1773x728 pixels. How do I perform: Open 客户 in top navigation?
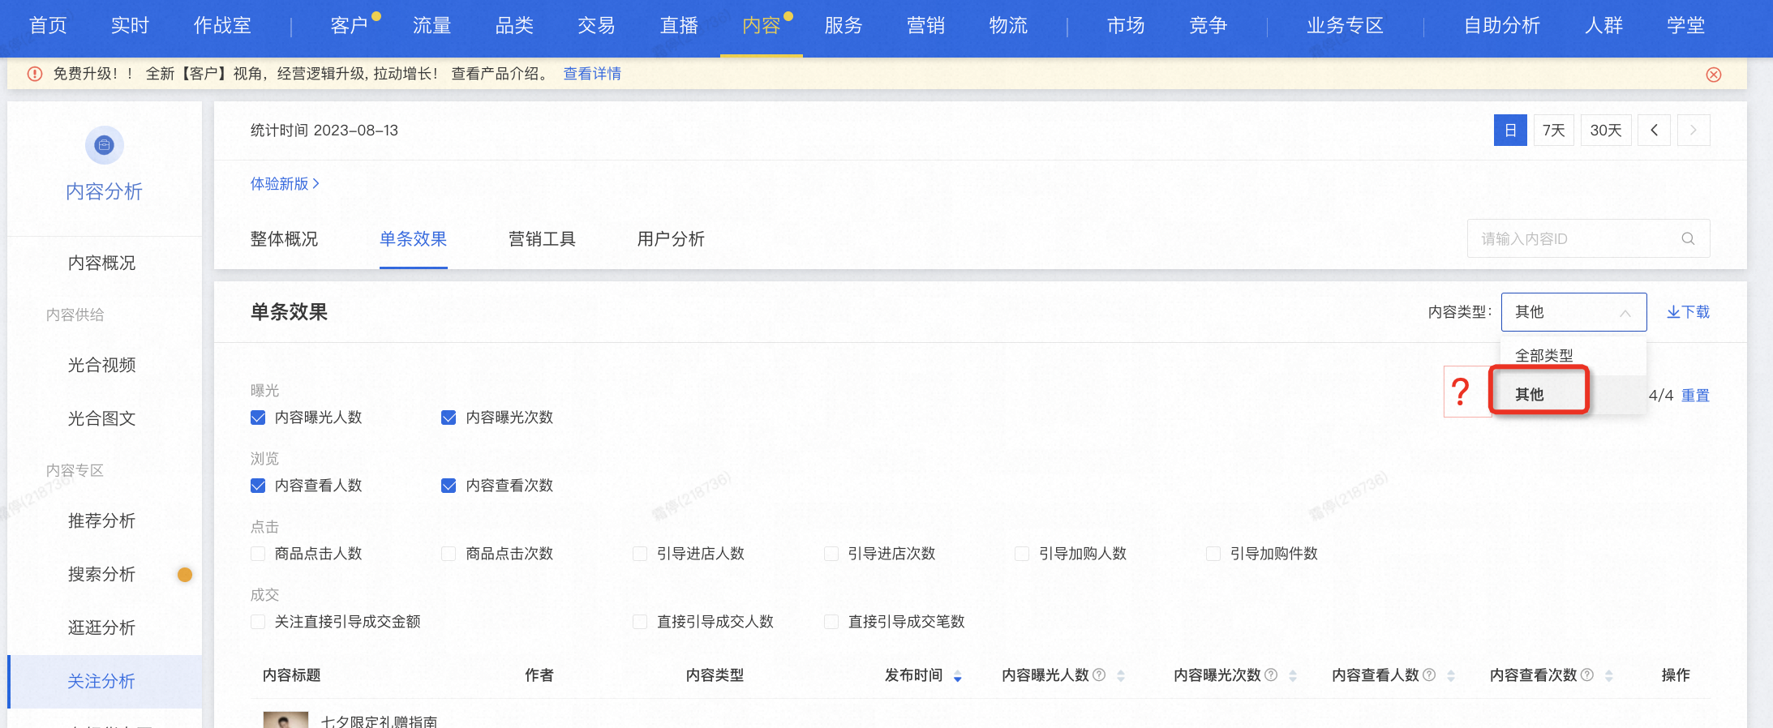coord(350,26)
